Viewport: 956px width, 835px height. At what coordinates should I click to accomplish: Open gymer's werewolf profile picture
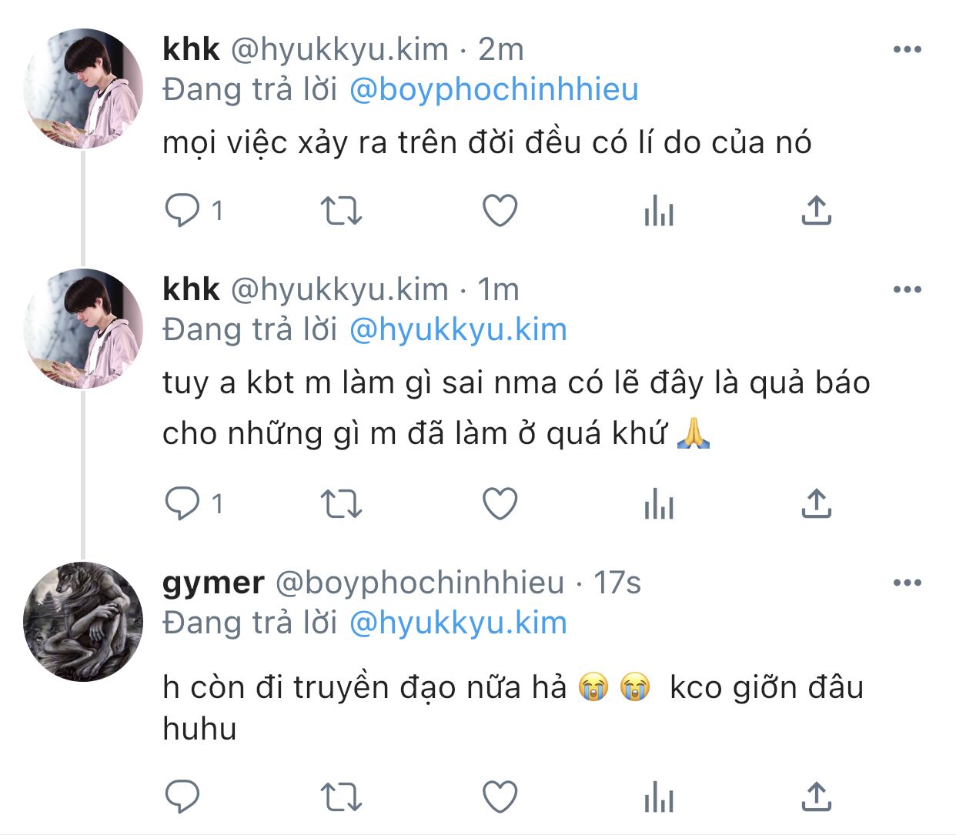[x=83, y=622]
